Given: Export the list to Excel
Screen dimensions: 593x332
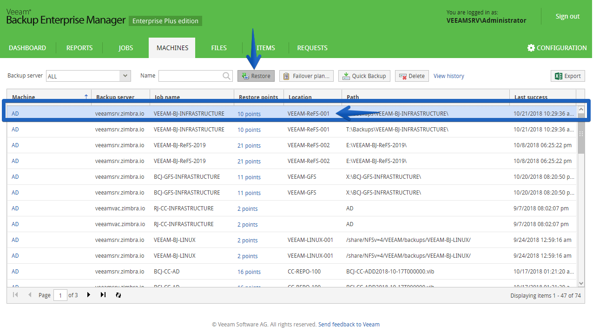Looking at the screenshot, I should click(567, 76).
